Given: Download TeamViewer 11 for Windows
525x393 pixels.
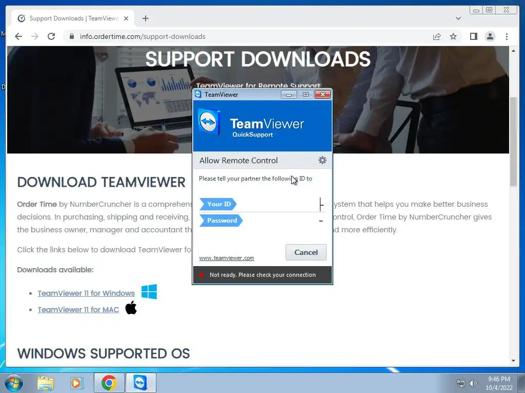Looking at the screenshot, I should pos(86,293).
